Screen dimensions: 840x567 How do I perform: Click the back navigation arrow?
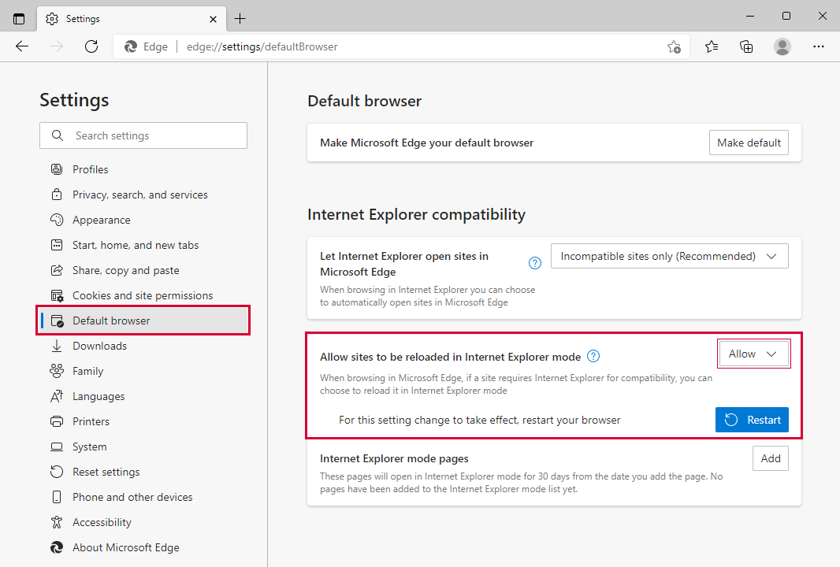[x=22, y=46]
